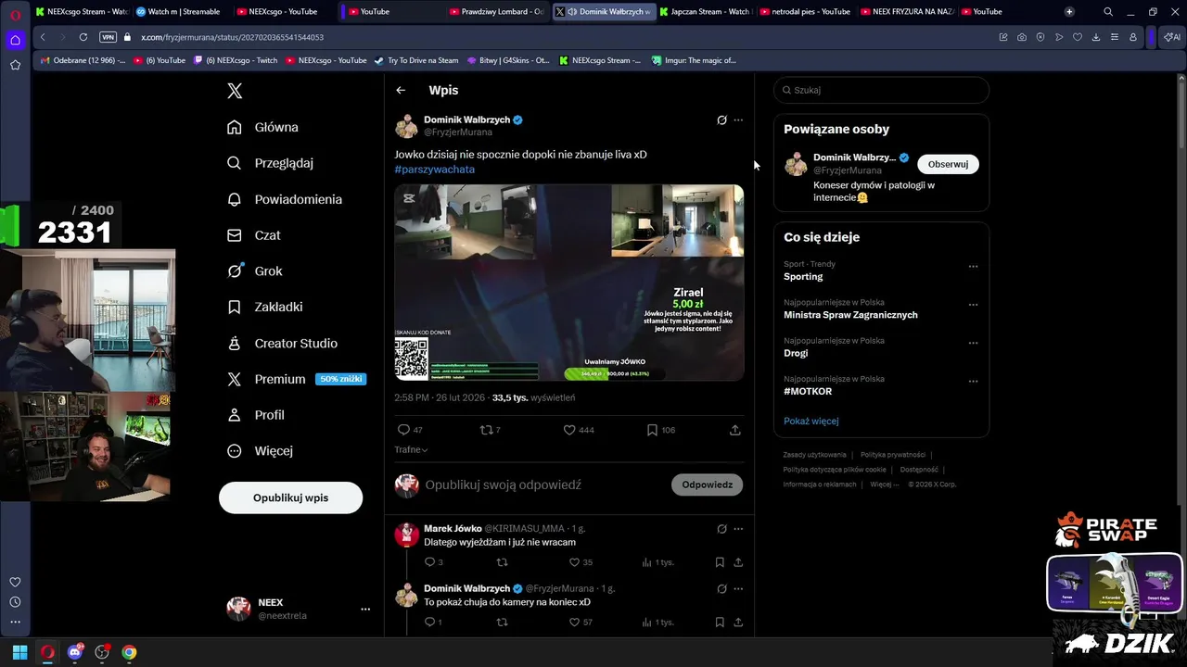Switch to netrodal pies - YouTube tab
The image size is (1187, 667).
(x=804, y=11)
